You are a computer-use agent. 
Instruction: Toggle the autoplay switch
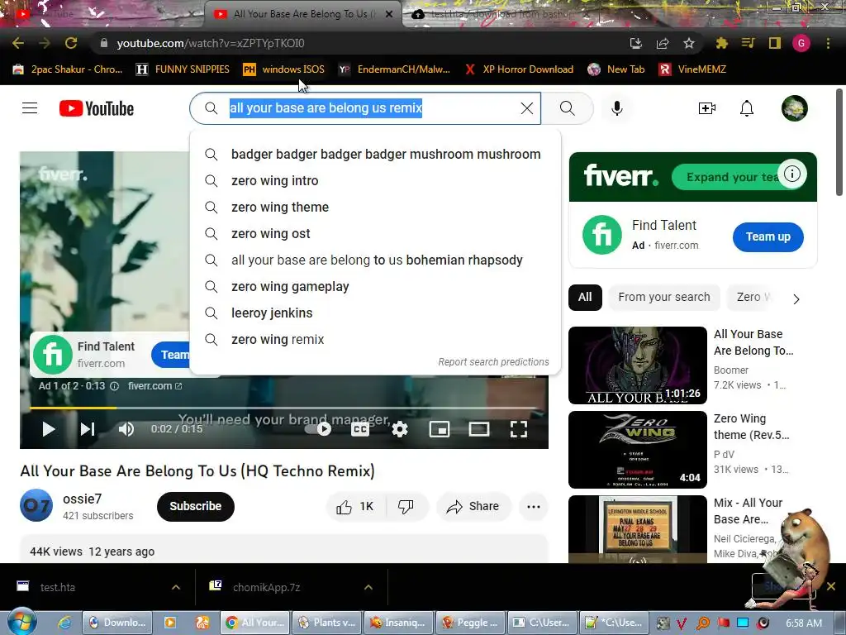point(318,429)
